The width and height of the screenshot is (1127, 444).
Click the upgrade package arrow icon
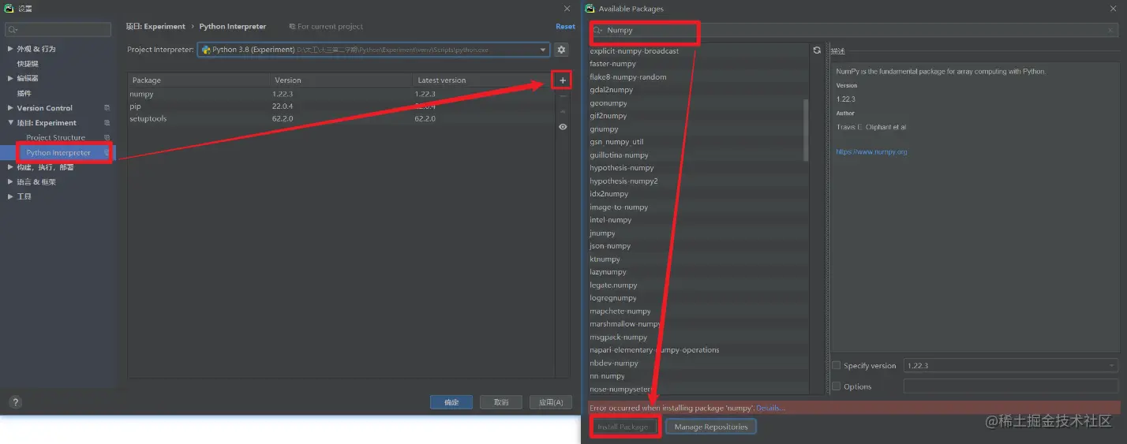tap(563, 111)
